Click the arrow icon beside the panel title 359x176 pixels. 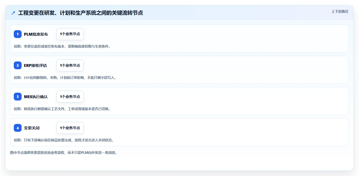[13, 13]
